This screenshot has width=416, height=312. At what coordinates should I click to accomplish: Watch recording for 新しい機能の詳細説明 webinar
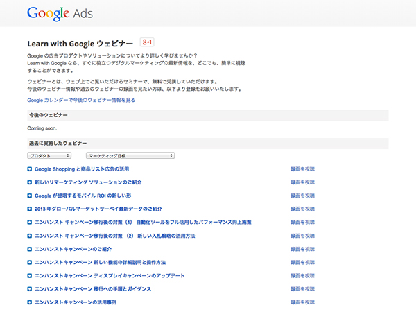click(302, 262)
